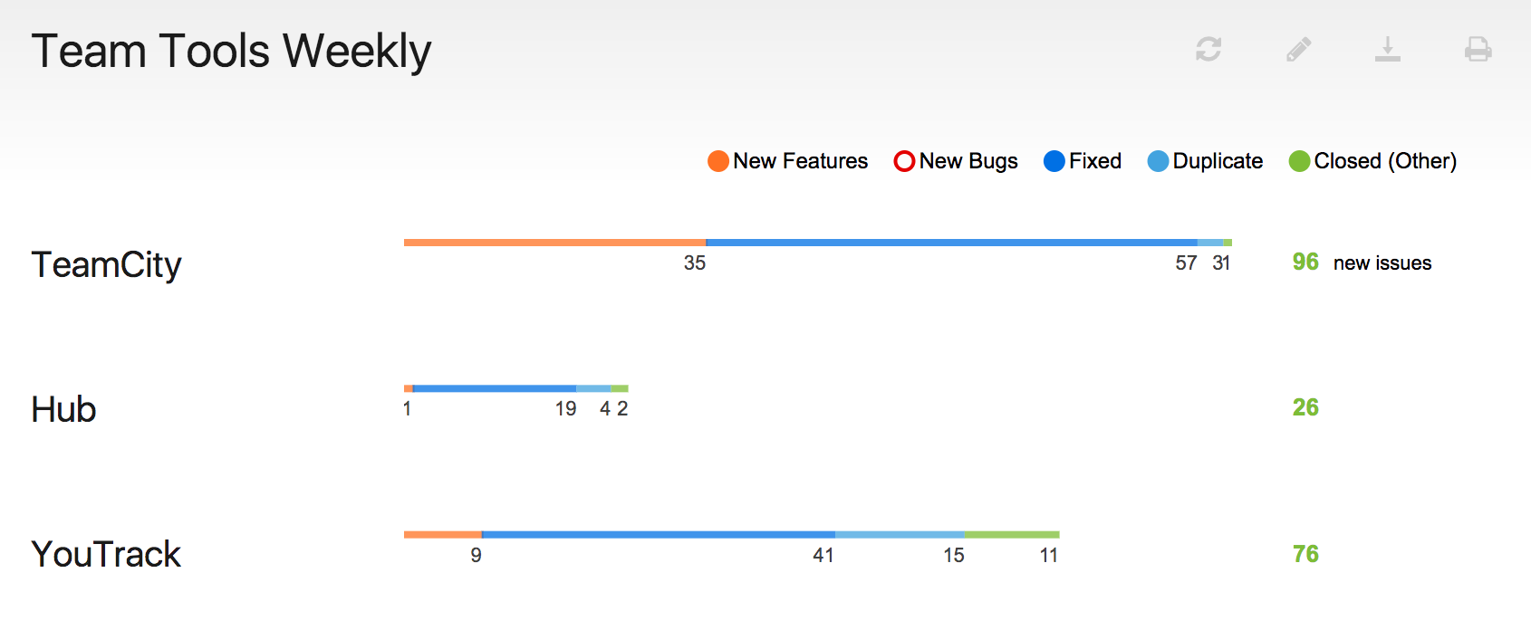Click the Team Tools Weekly title
This screenshot has width=1531, height=630.
231,52
